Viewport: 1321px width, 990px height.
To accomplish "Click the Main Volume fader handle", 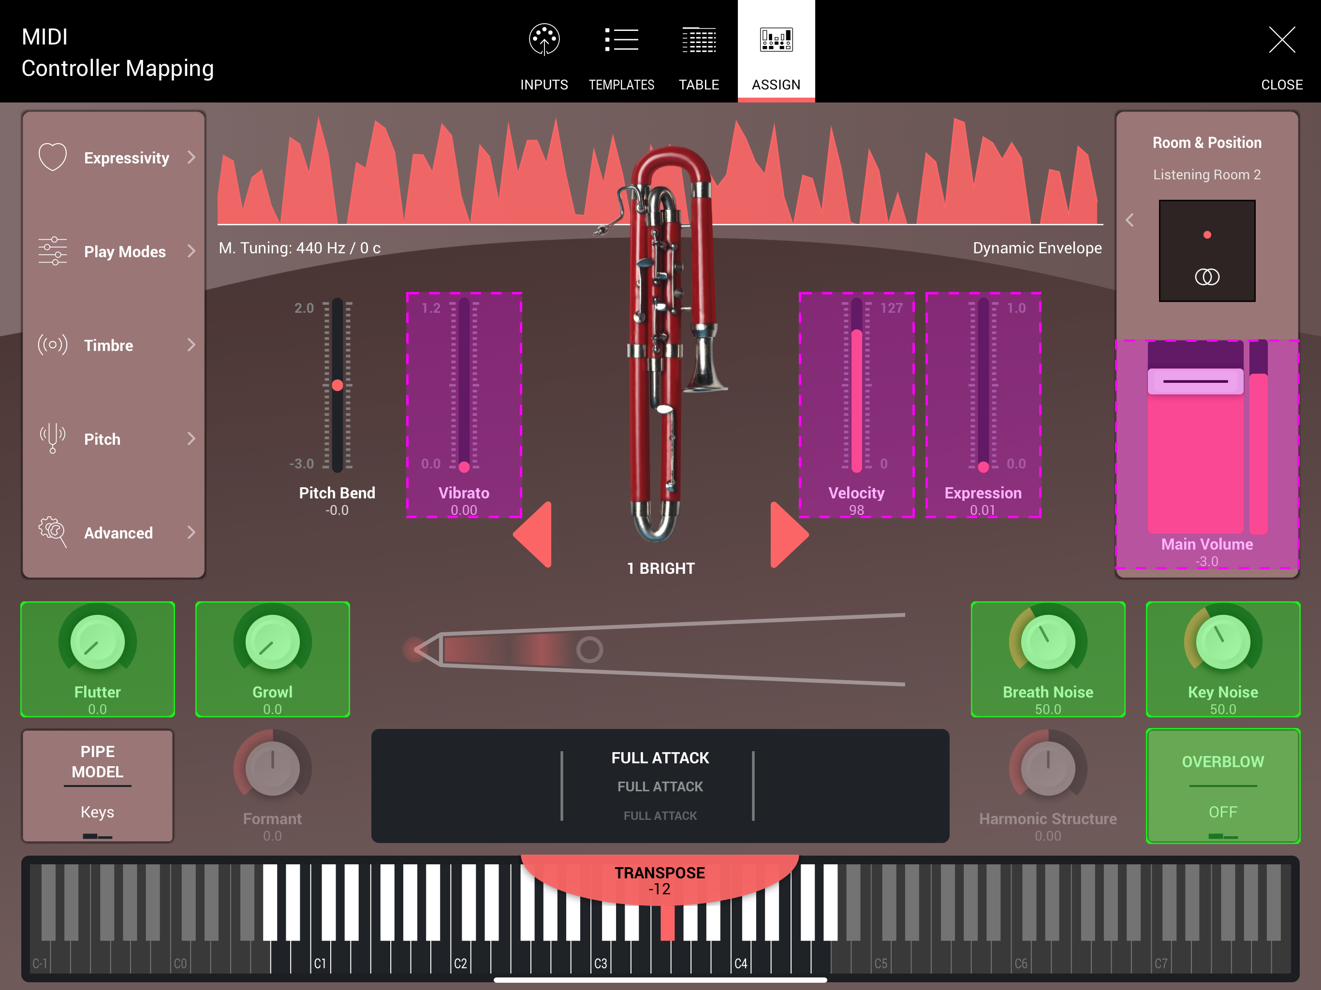I will (x=1196, y=381).
